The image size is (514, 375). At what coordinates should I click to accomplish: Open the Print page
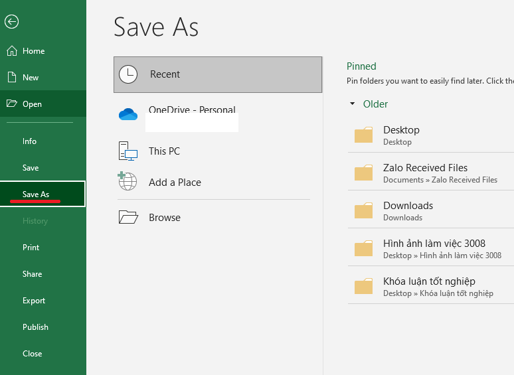tap(43, 248)
